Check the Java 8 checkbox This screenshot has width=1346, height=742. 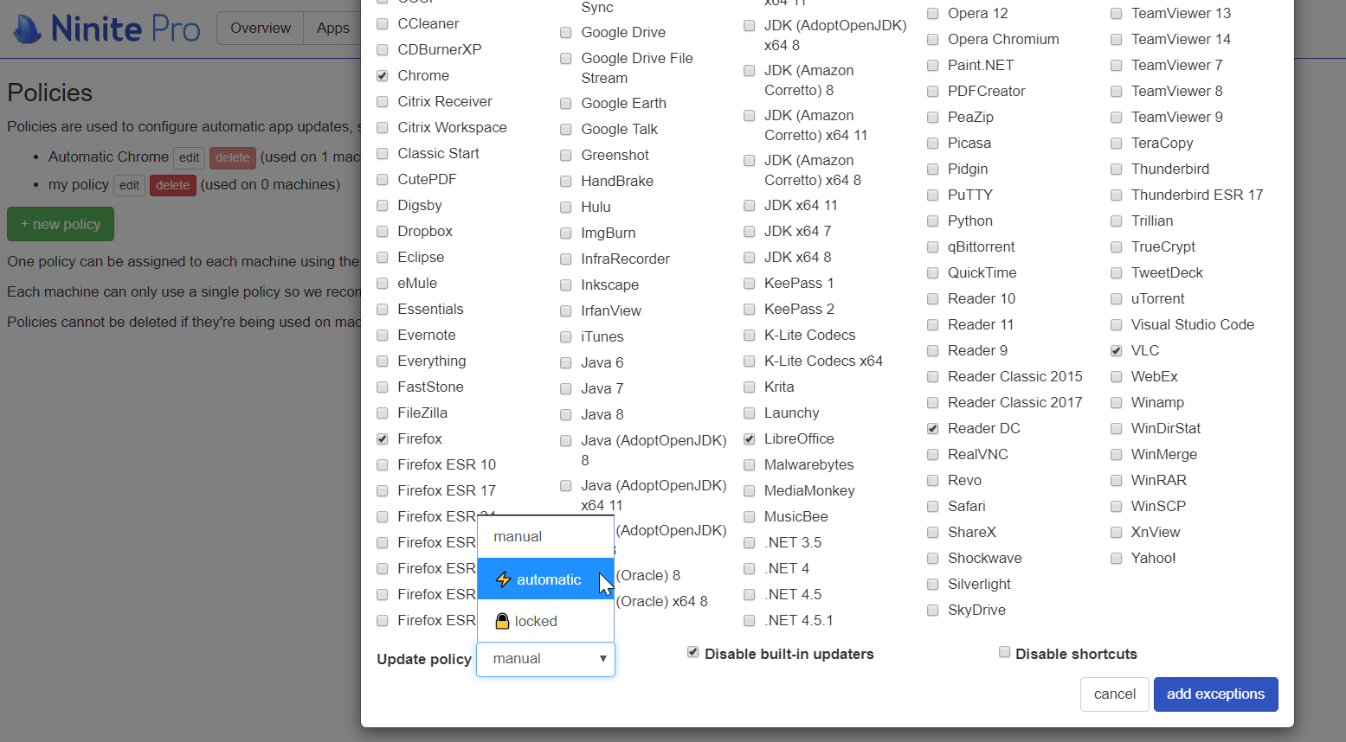tap(565, 415)
